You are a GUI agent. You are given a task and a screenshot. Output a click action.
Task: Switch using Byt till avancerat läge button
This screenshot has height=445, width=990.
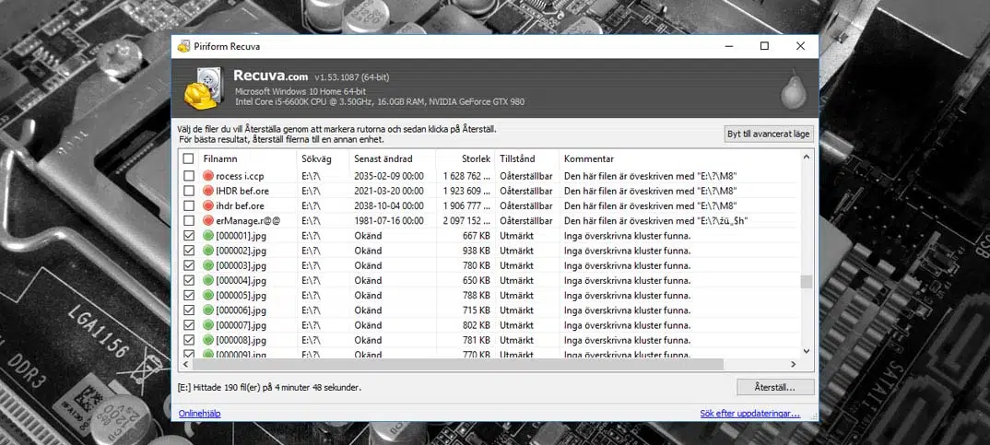[767, 134]
